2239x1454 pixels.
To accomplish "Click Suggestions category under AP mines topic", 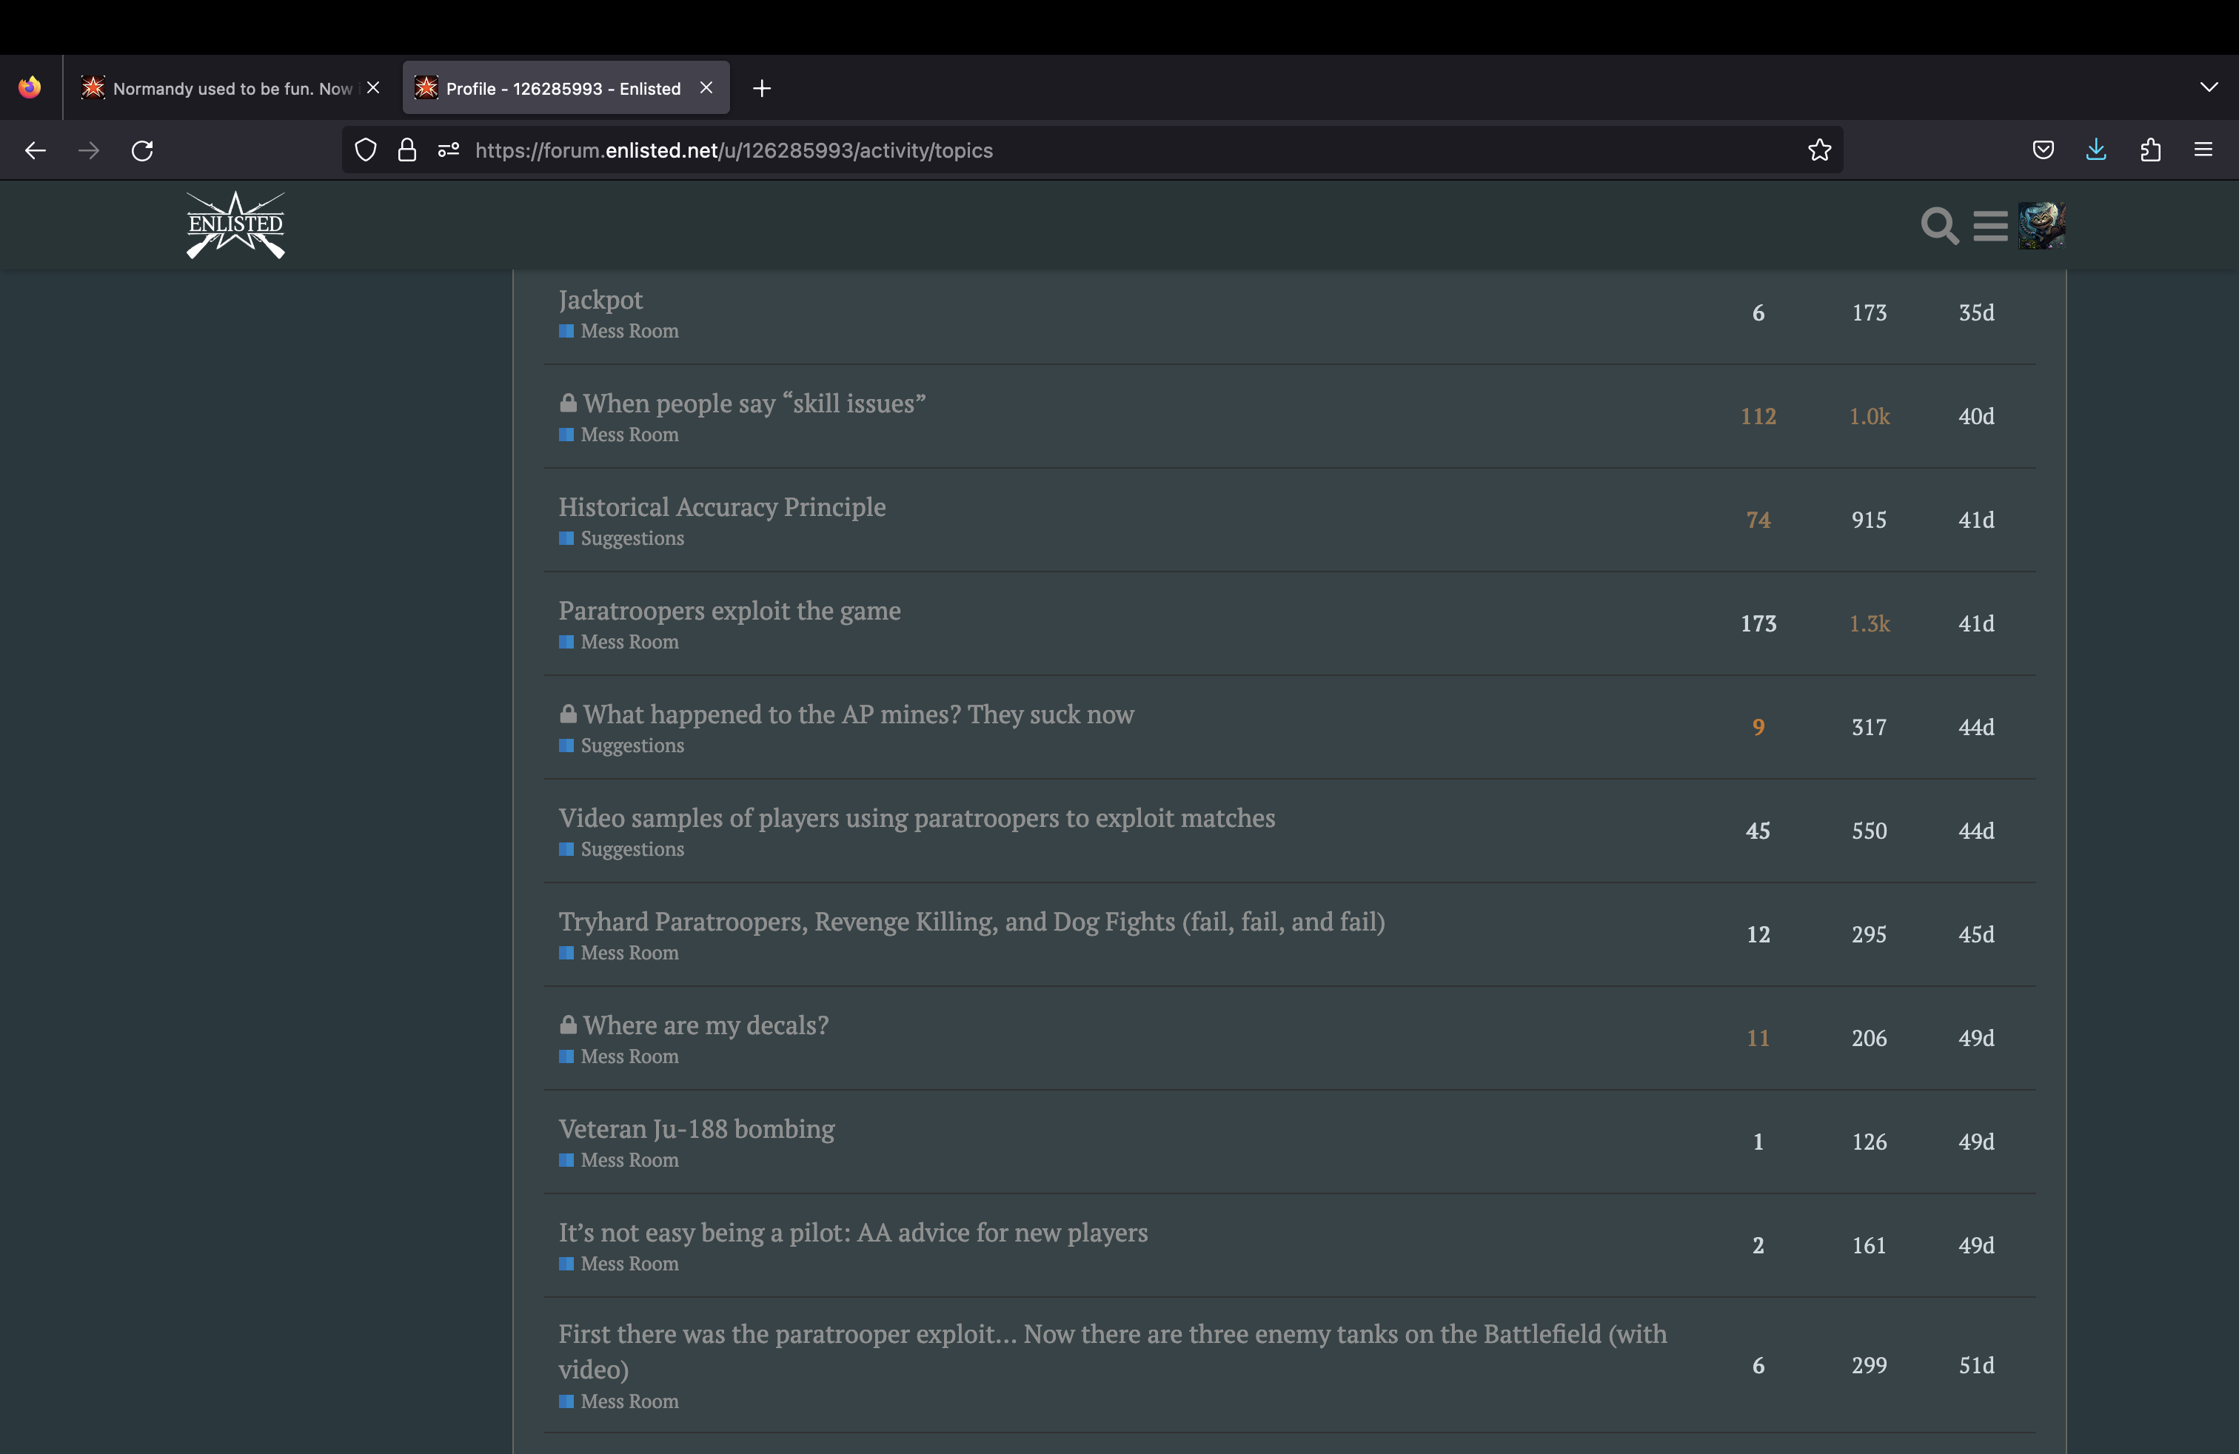I will tap(622, 745).
